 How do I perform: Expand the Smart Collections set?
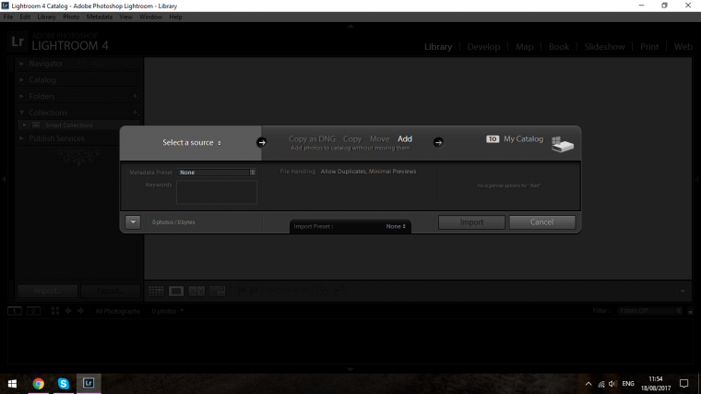pyautogui.click(x=25, y=125)
